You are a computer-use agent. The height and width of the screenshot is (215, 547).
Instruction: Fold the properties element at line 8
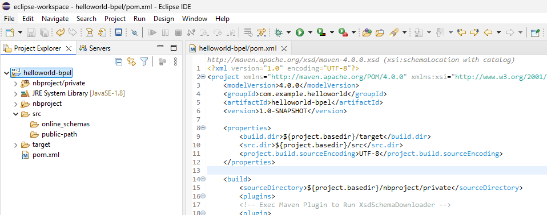pyautogui.click(x=203, y=128)
